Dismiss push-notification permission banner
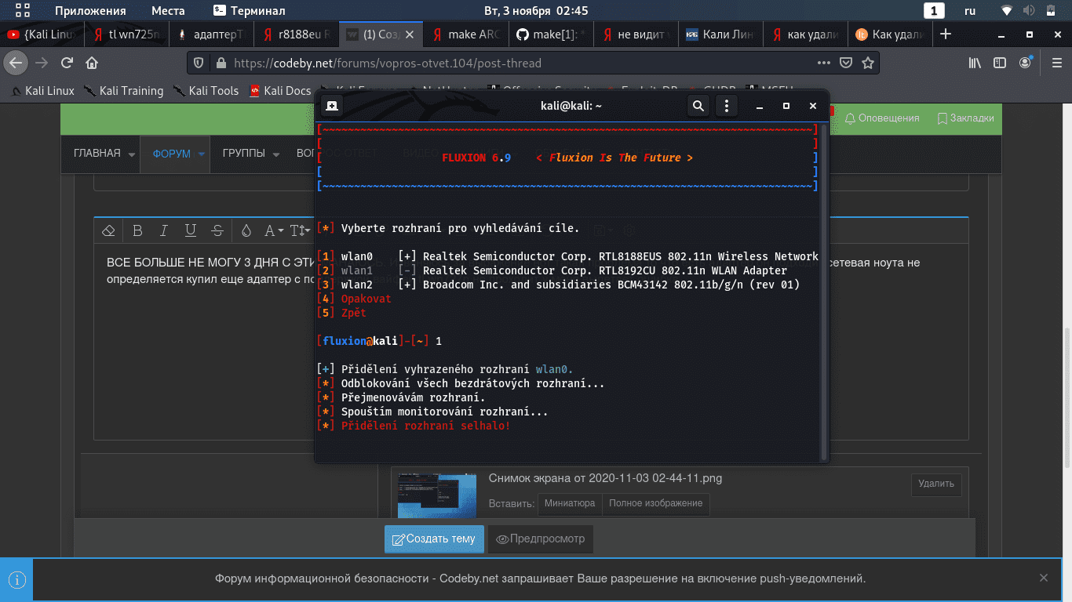Viewport: 1072px width, 602px height. (1044, 578)
